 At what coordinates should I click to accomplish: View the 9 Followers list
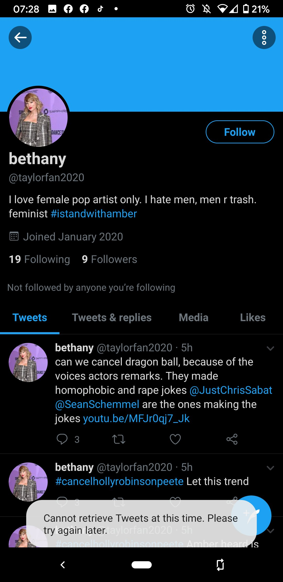click(109, 259)
